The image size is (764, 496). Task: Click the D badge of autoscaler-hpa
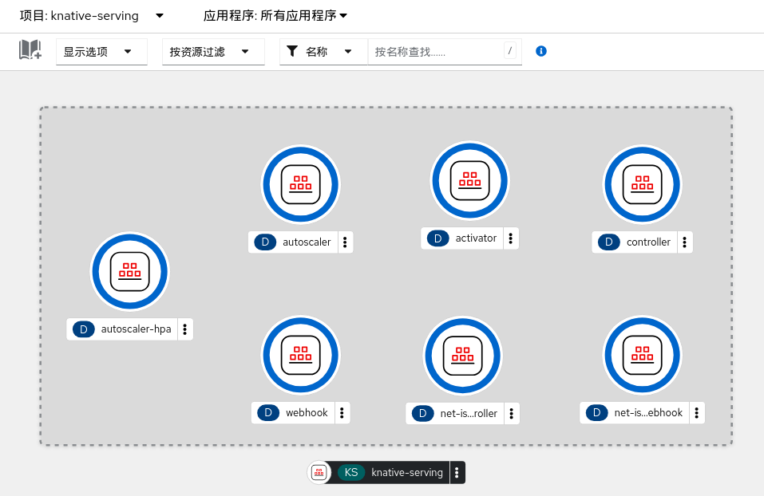(x=83, y=329)
